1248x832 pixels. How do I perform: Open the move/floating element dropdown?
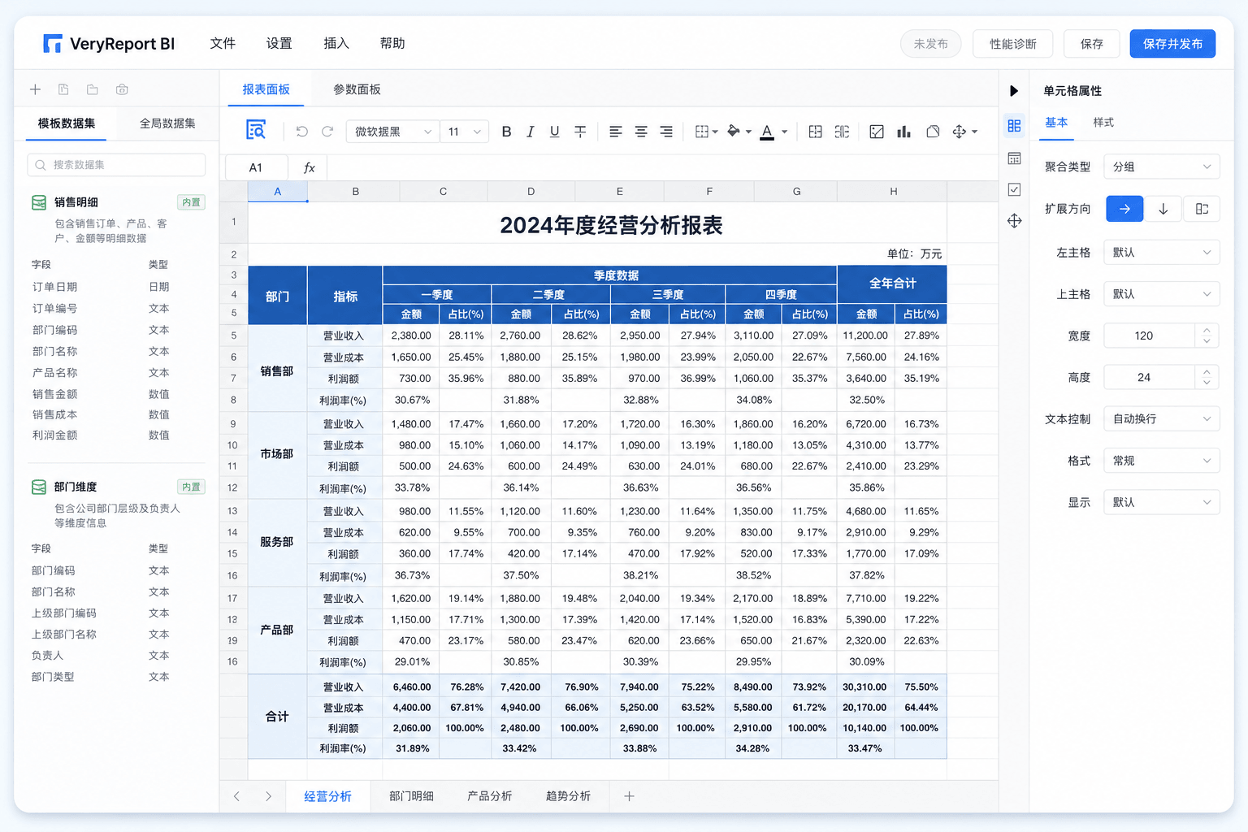point(965,131)
